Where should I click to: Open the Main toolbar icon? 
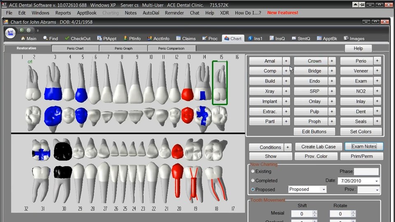coord(29,39)
